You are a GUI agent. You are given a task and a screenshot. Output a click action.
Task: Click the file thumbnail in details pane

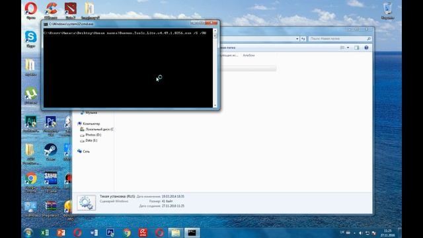tap(87, 203)
